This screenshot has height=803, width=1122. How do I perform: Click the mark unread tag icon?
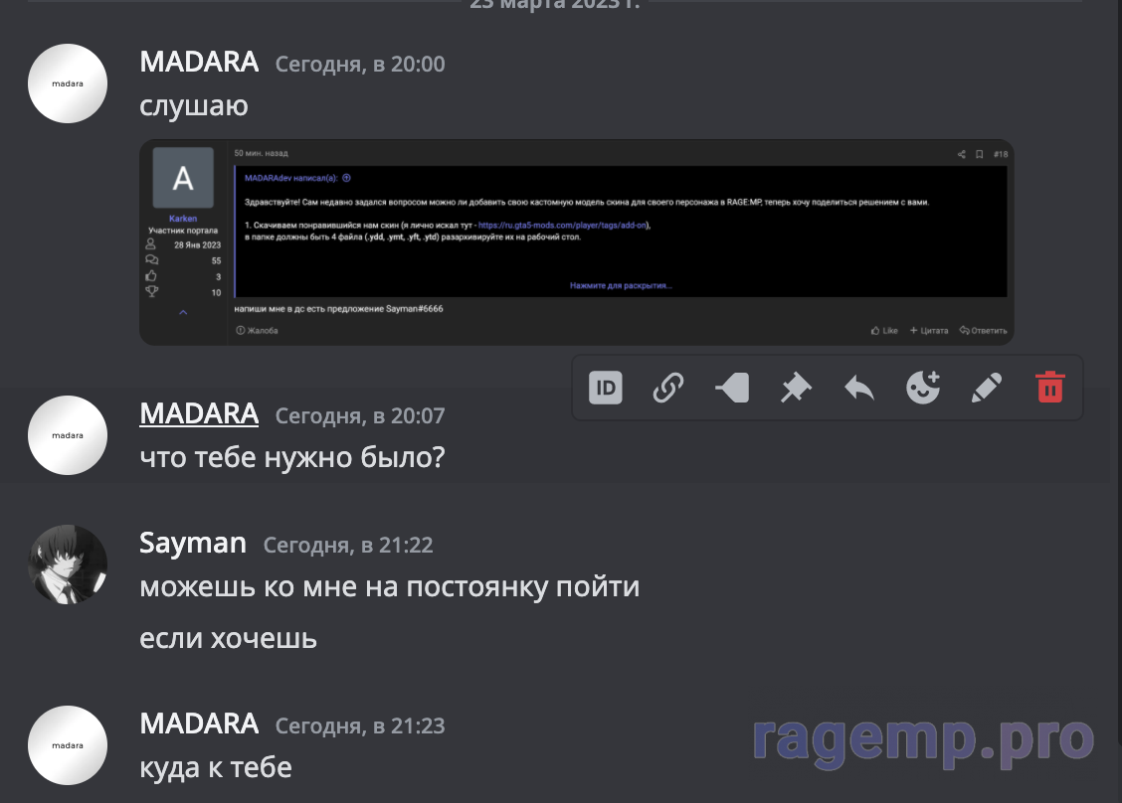tap(732, 388)
